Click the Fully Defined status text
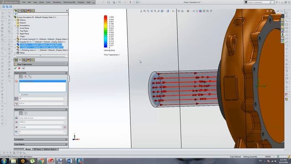 tap(236, 157)
